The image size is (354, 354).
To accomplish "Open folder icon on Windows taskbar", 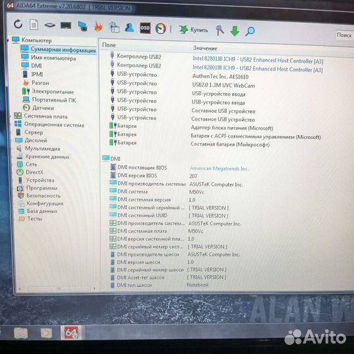I will pos(21,333).
